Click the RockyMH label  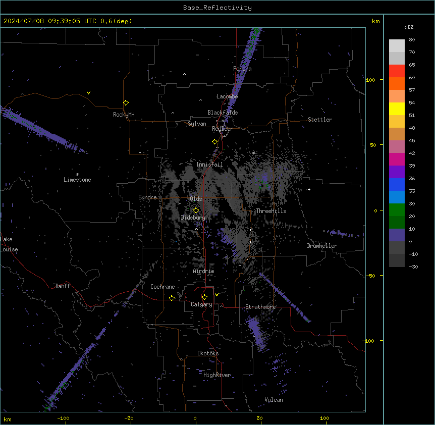pyautogui.click(x=124, y=115)
